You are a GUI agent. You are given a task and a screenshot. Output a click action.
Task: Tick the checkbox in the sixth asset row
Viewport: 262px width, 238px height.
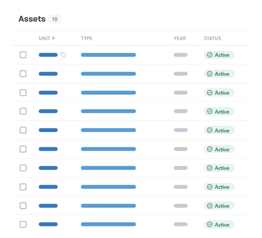(x=23, y=149)
